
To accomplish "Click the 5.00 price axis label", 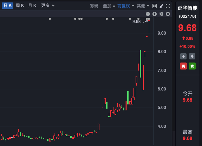I will 162,108.
